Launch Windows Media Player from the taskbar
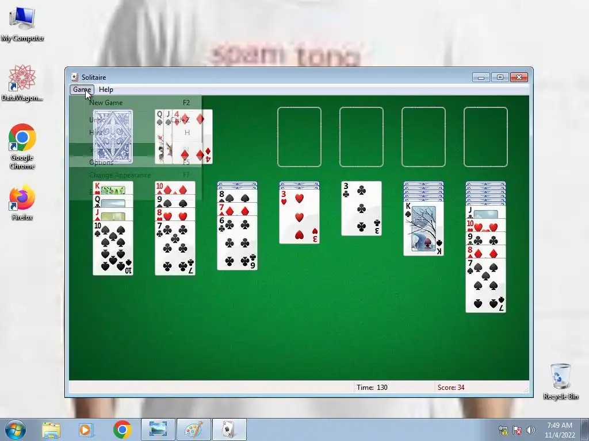589x441 pixels. 85,430
